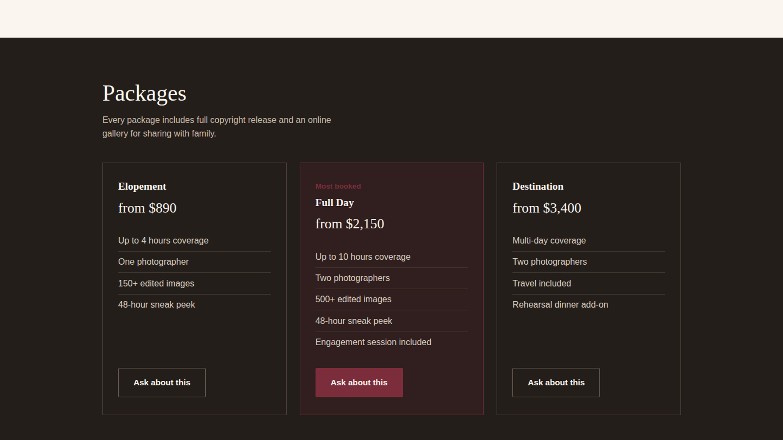This screenshot has width=783, height=440.
Task: Click the copyright release description paragraph
Action: [x=217, y=127]
